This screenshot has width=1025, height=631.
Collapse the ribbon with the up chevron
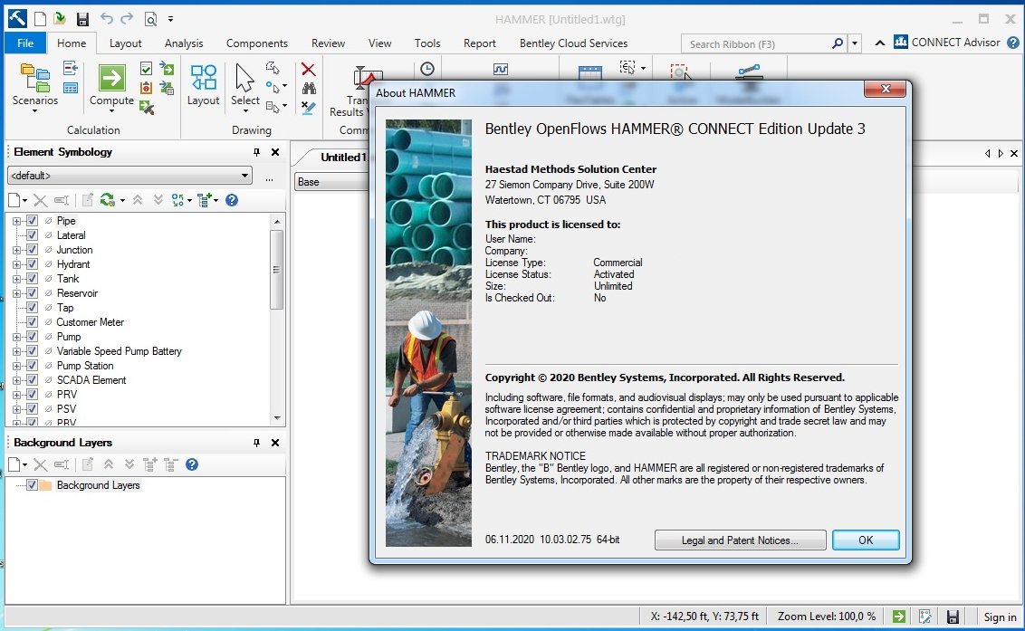[x=880, y=43]
